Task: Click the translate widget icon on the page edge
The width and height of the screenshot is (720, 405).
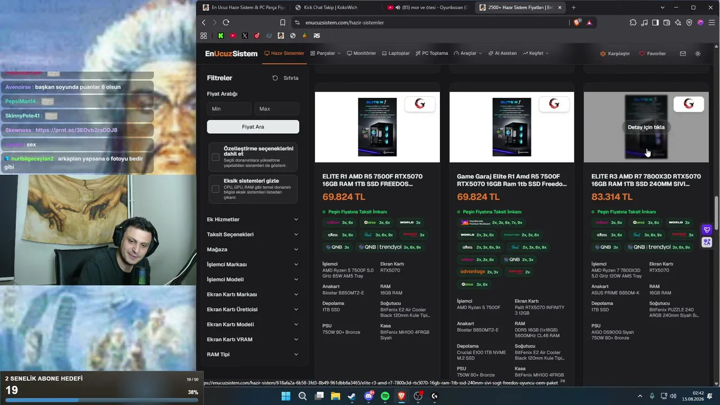Action: pyautogui.click(x=707, y=242)
